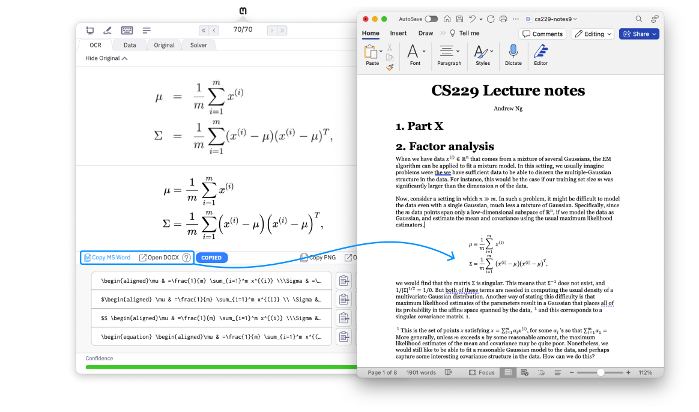Enable Focus mode in the status bar
This screenshot has height=412, width=699.
point(482,372)
